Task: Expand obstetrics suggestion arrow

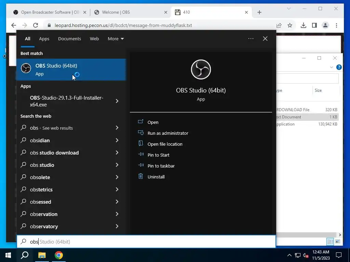Action: click(x=117, y=189)
